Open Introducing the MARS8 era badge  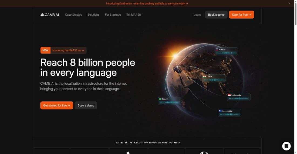tap(63, 50)
